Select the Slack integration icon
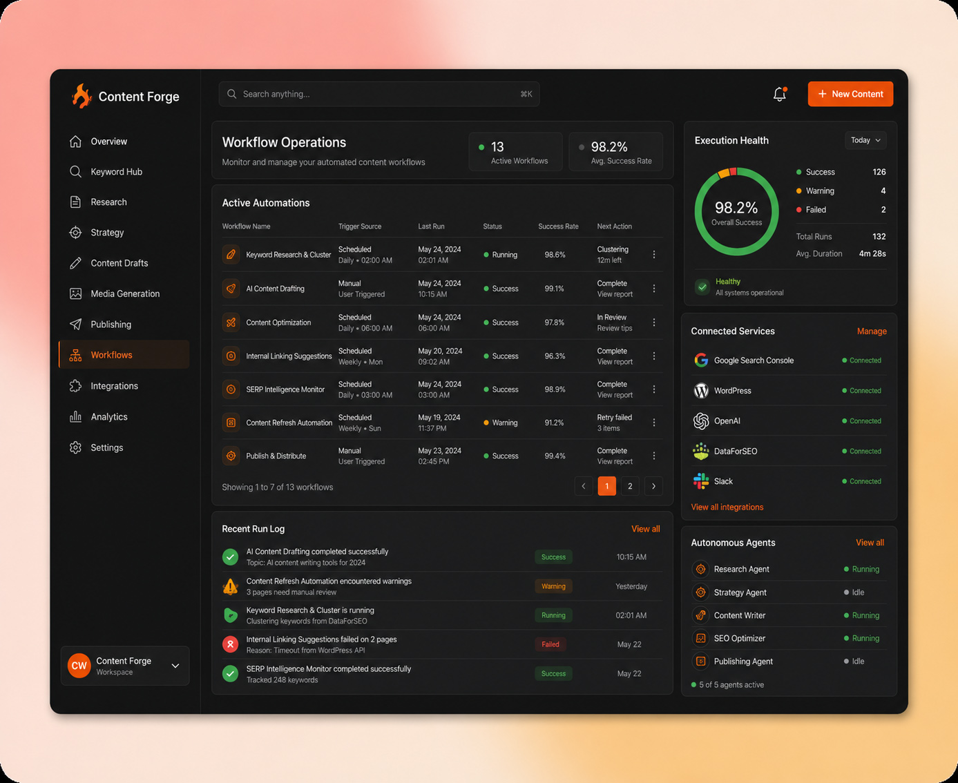This screenshot has width=958, height=783. [x=701, y=481]
